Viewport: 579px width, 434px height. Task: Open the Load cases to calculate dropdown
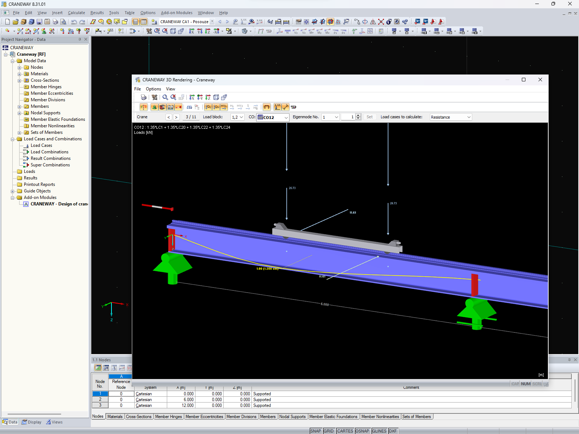pyautogui.click(x=451, y=117)
